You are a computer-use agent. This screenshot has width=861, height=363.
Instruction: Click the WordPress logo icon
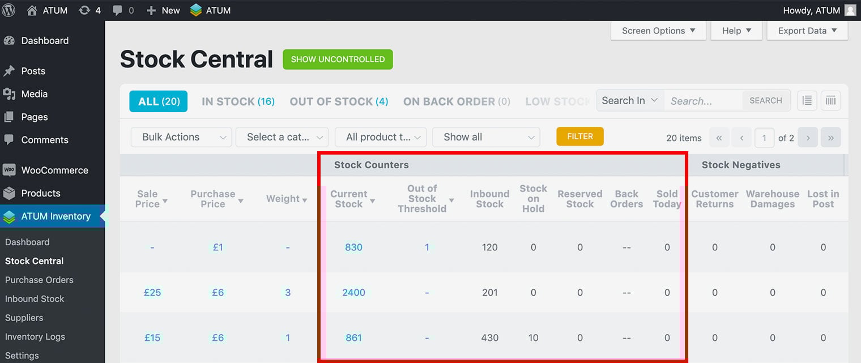[9, 10]
